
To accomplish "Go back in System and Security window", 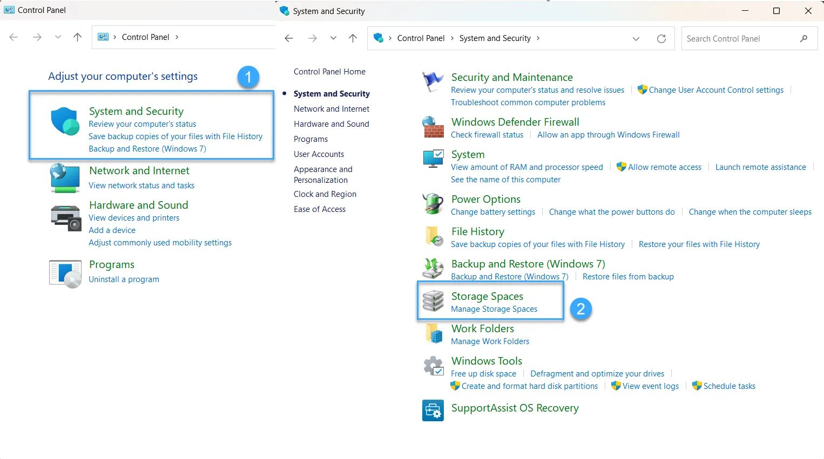I will (289, 38).
